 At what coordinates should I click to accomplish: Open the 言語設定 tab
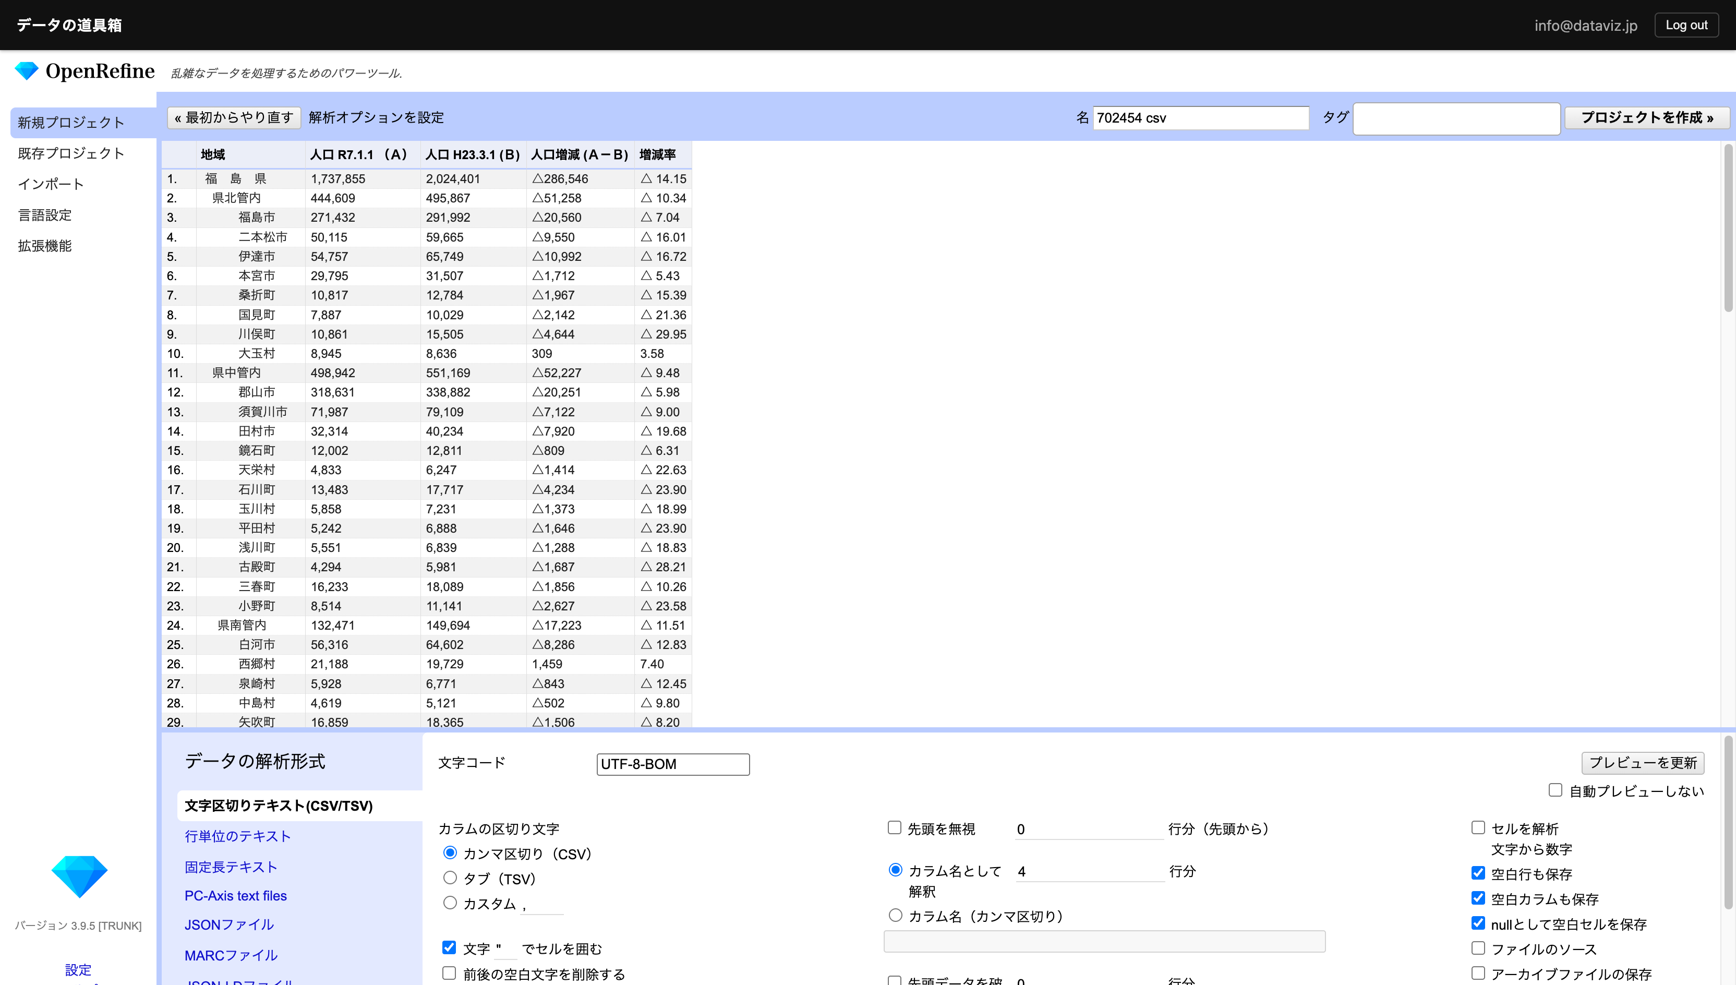45,215
